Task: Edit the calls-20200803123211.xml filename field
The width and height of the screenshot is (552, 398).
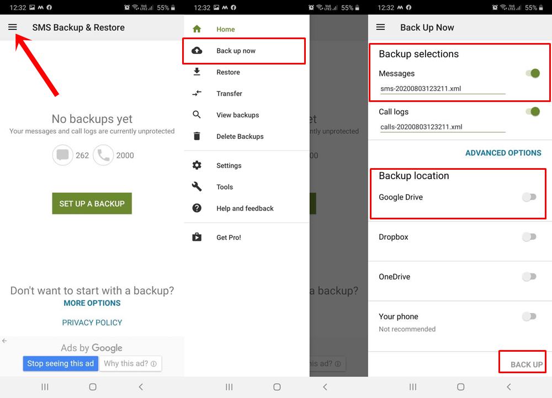Action: pos(443,127)
